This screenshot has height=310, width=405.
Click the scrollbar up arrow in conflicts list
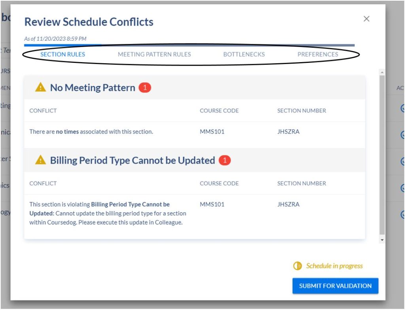(x=382, y=72)
